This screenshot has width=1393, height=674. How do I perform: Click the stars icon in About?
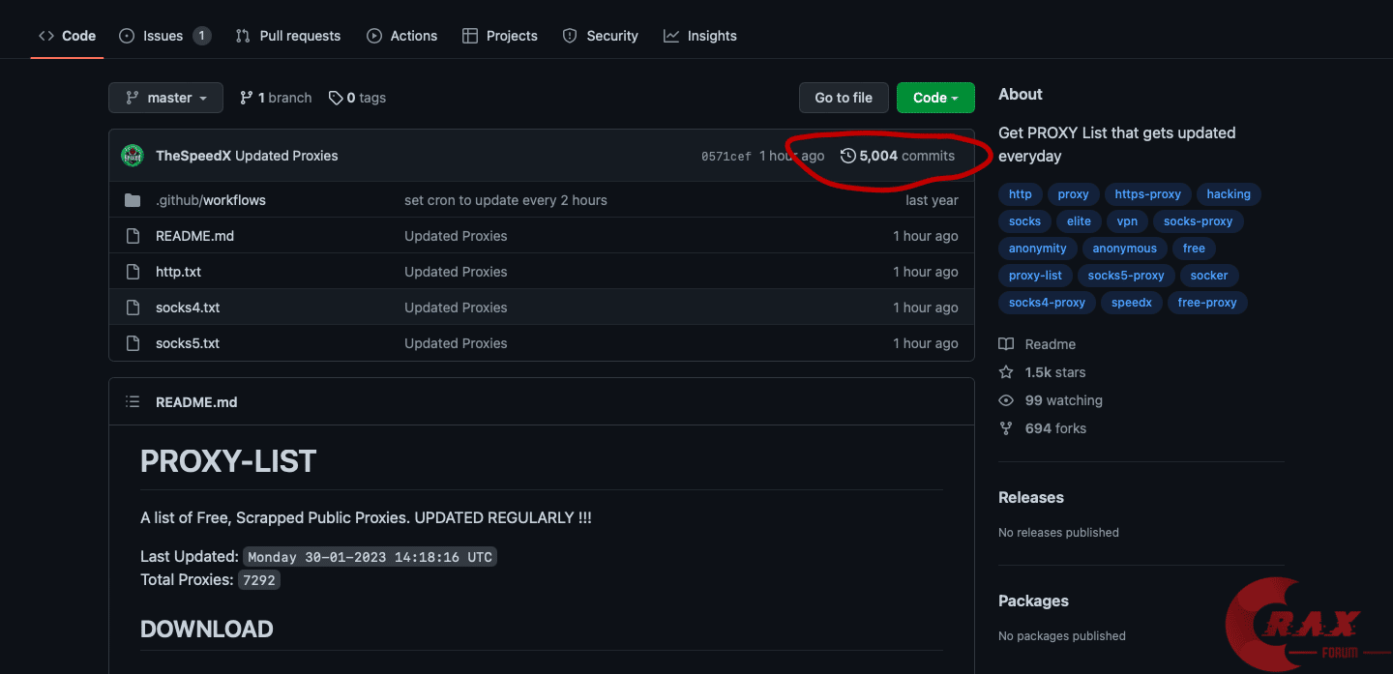1006,372
